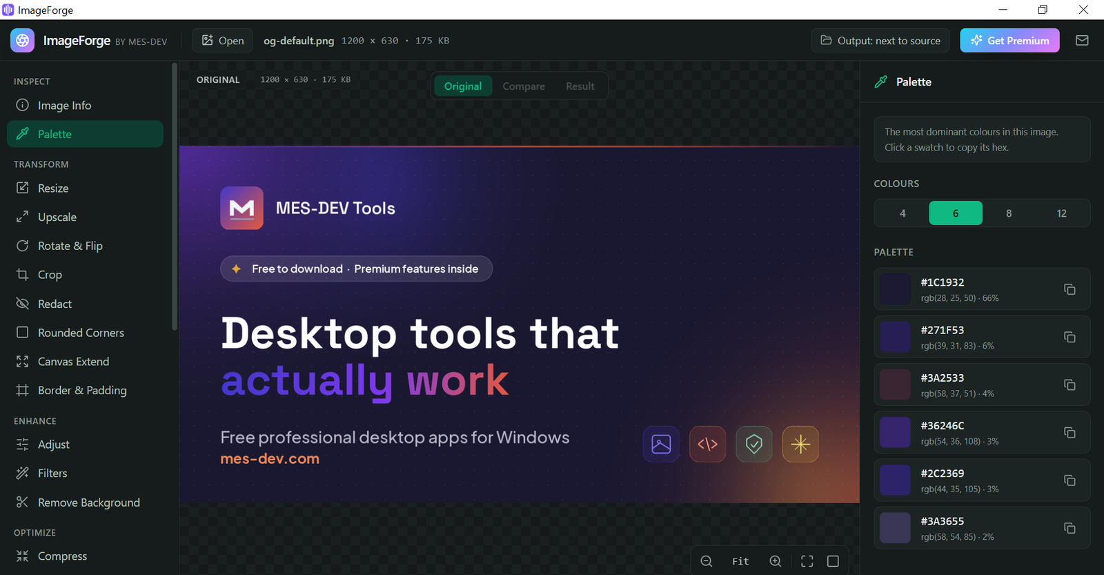This screenshot has width=1104, height=575.
Task: Zoom in the image preview
Action: pyautogui.click(x=776, y=561)
